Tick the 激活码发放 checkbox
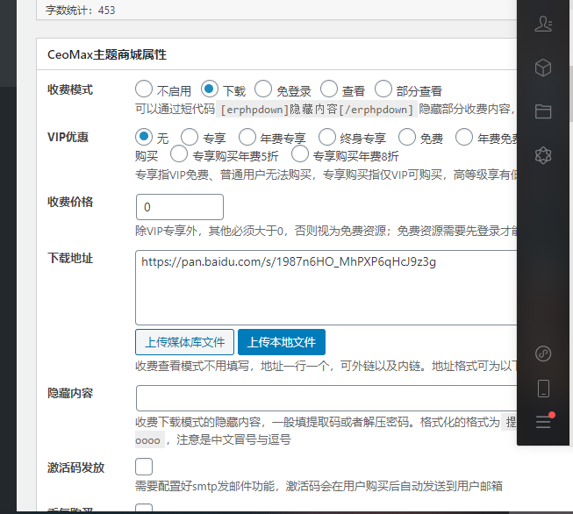This screenshot has height=514, width=573. tap(144, 467)
